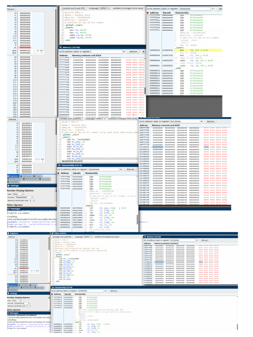253x337 pixels.
Task: Switch to Watchpoints tab in bottom screenshot
Action: [x=27, y=288]
